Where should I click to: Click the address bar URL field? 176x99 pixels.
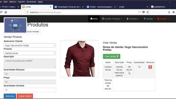click(83, 12)
